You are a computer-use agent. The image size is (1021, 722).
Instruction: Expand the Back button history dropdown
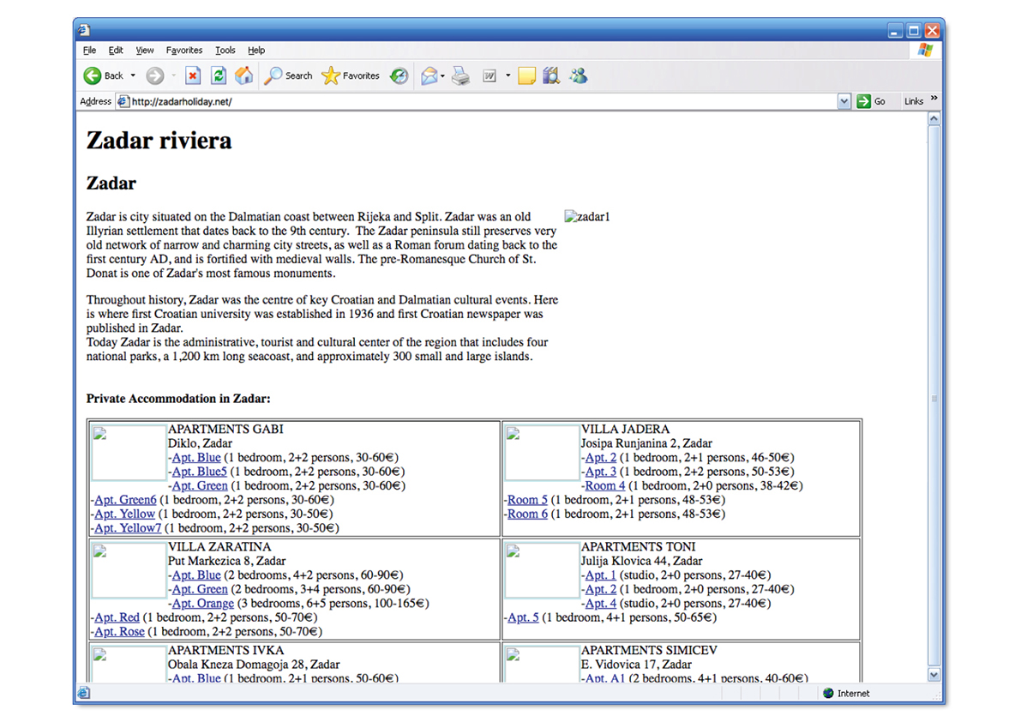point(133,75)
